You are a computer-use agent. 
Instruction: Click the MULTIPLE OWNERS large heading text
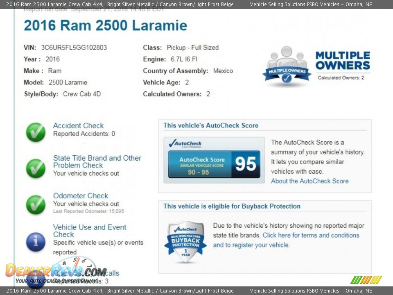[x=343, y=61]
